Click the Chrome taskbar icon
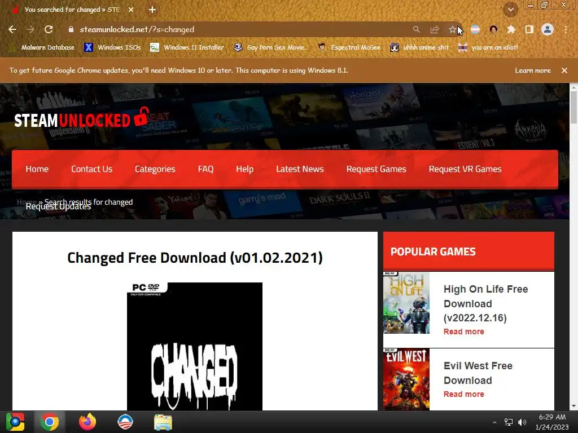 (x=50, y=422)
